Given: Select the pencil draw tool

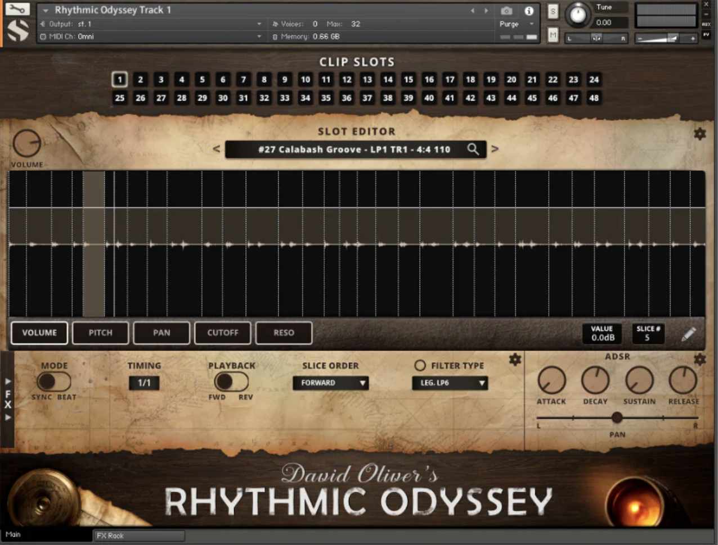Looking at the screenshot, I should tap(688, 334).
